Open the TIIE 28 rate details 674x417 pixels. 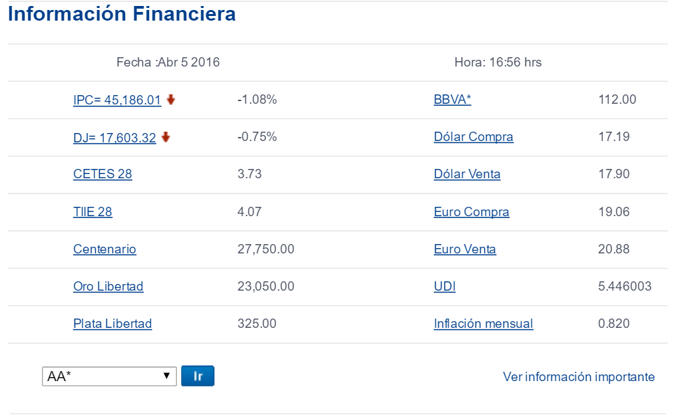[x=93, y=211]
